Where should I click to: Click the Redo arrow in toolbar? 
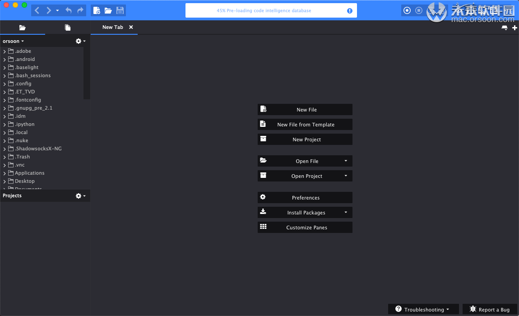click(80, 10)
